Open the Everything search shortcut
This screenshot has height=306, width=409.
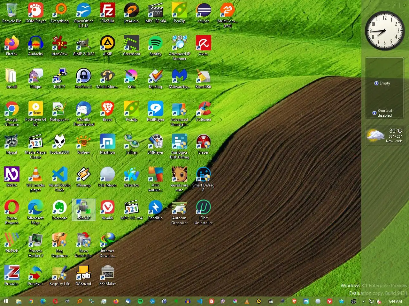point(60,13)
